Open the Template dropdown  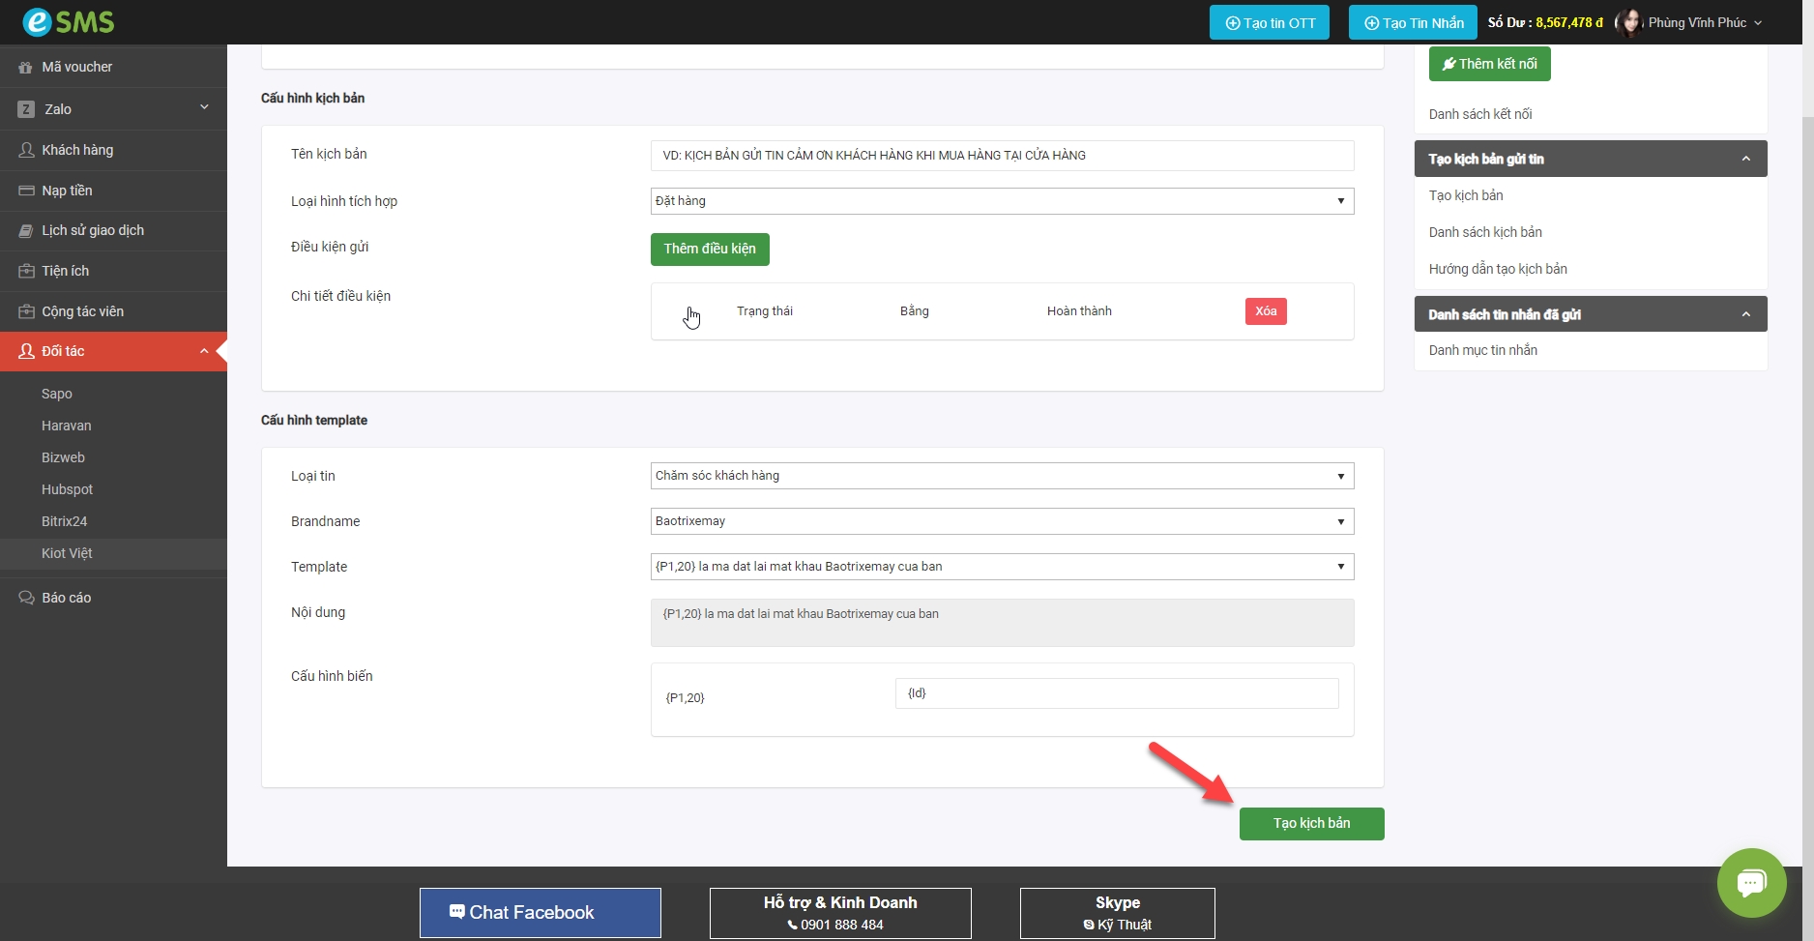pos(1002,567)
